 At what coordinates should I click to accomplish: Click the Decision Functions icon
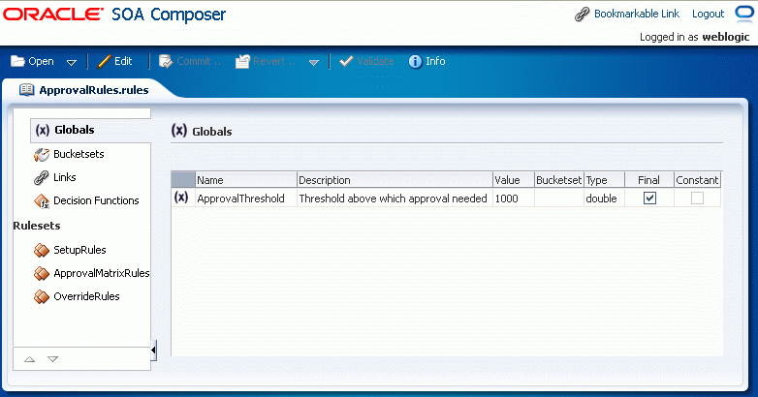point(42,200)
